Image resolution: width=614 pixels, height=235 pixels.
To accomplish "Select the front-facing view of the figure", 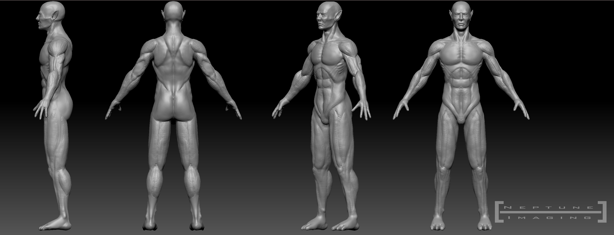I will pyautogui.click(x=461, y=116).
